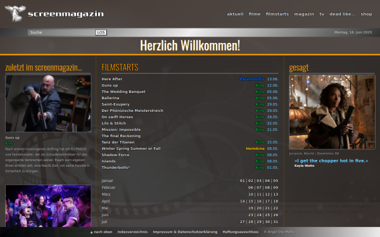Open Tanz der Titanen film entry

(x=118, y=142)
